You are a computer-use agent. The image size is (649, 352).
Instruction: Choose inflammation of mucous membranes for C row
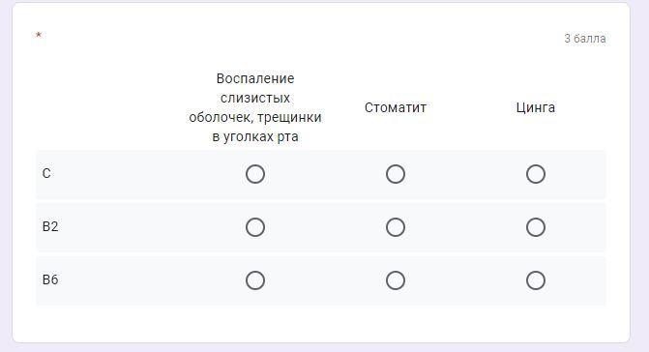pos(255,174)
